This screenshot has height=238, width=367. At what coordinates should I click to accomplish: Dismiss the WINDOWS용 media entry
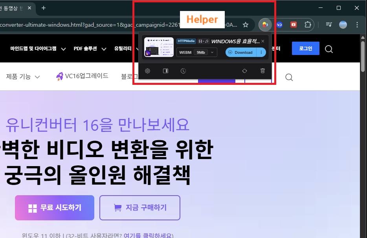[x=263, y=41]
